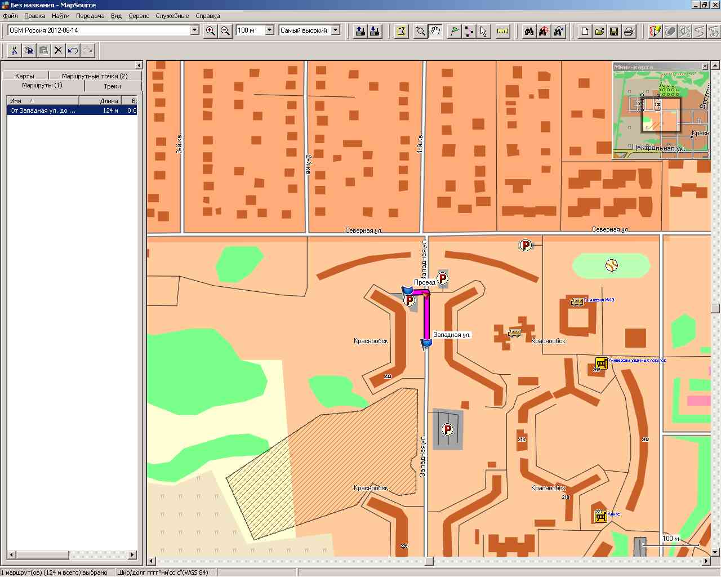Toggle the arrow selection pointer tool
Image resolution: width=721 pixels, height=577 pixels.
(x=483, y=31)
